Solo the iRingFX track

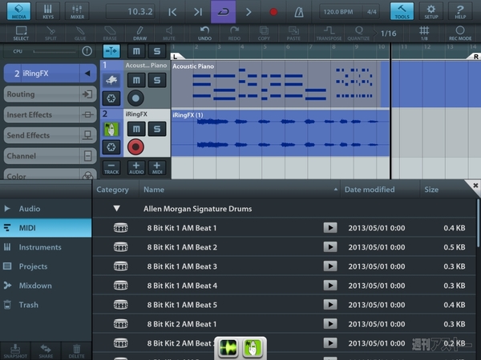(157, 129)
